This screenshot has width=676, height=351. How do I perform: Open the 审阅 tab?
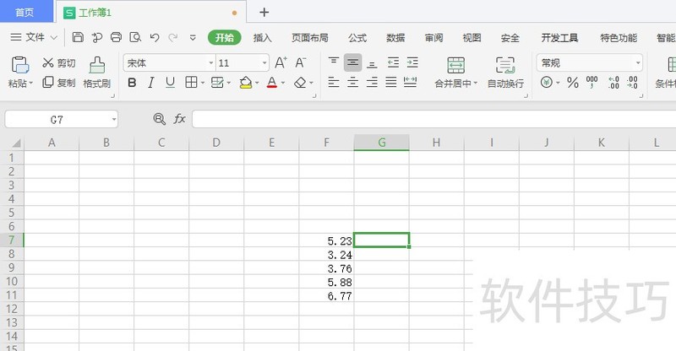pos(433,37)
